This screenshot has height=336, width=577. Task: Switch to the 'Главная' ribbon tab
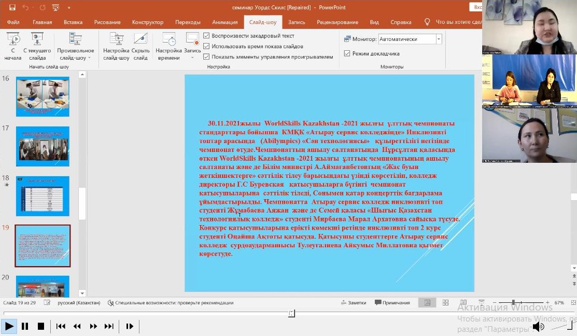point(43,22)
